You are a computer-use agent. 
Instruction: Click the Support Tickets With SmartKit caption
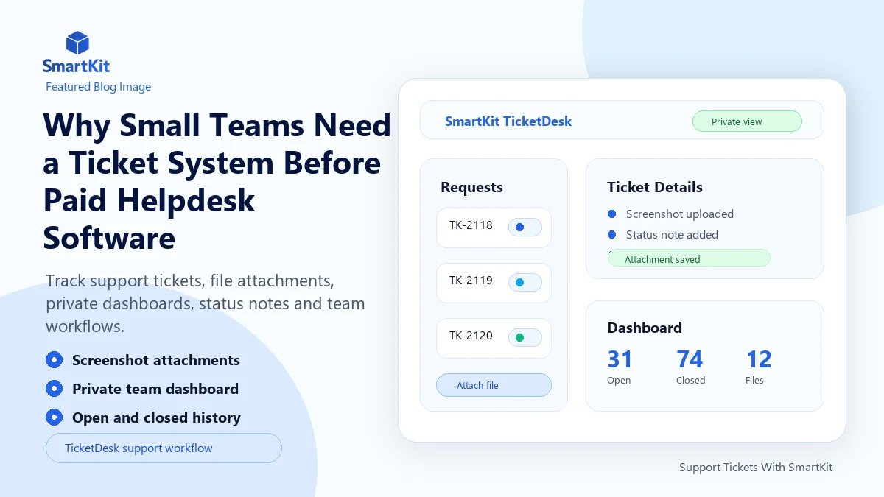tap(756, 468)
